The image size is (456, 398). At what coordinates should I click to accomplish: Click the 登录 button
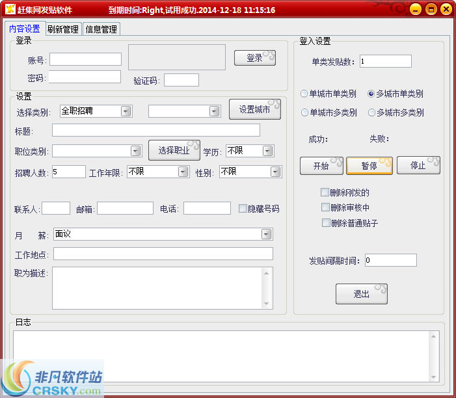tap(255, 58)
